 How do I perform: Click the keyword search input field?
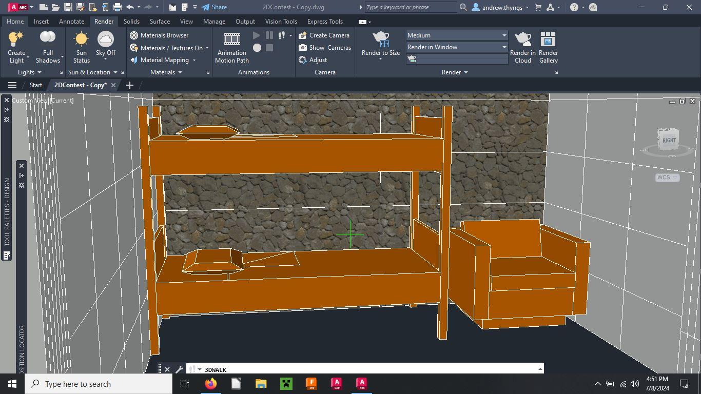pos(411,7)
